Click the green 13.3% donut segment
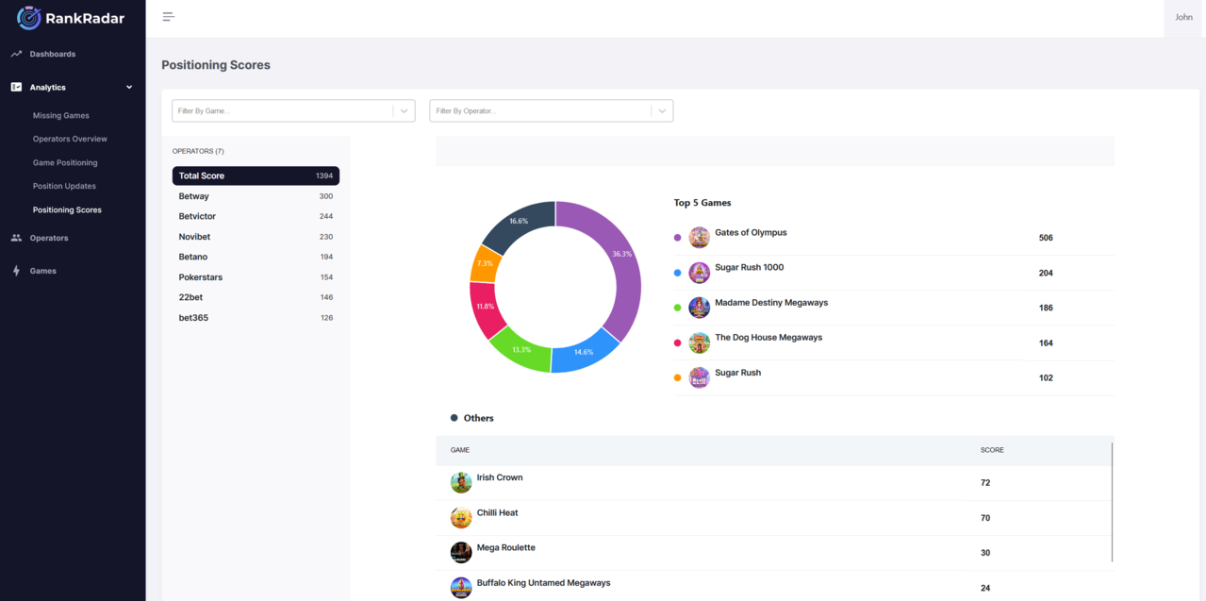This screenshot has height=601, width=1206. pyautogui.click(x=521, y=349)
